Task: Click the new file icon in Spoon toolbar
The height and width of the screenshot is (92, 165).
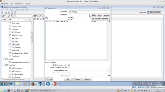Action: [2, 13]
